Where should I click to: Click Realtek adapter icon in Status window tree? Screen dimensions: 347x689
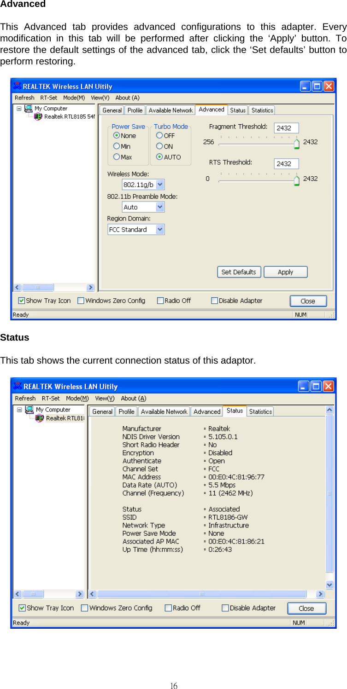pyautogui.click(x=40, y=418)
